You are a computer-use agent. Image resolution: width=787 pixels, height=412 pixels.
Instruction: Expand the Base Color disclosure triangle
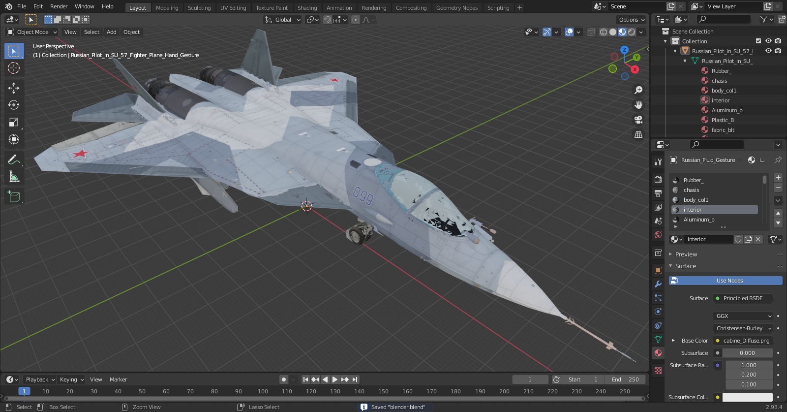(x=673, y=341)
